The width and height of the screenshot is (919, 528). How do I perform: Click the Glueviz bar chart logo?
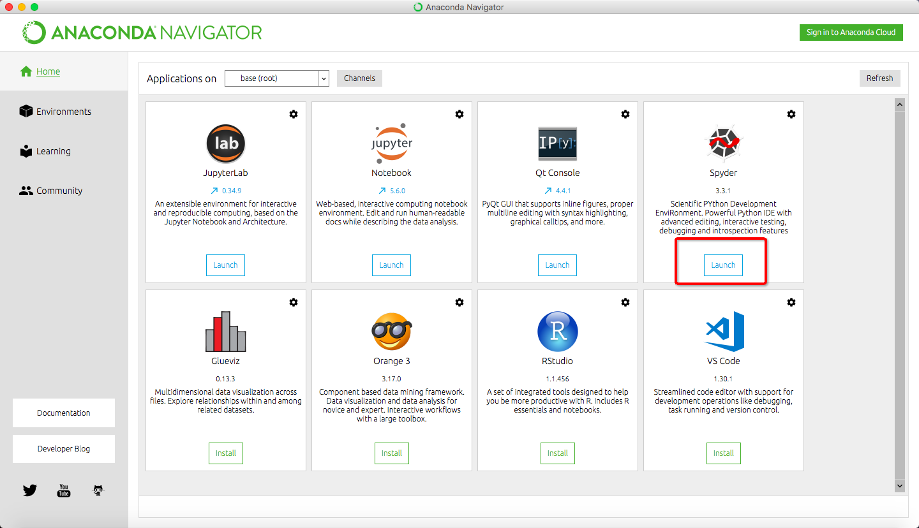pyautogui.click(x=226, y=332)
